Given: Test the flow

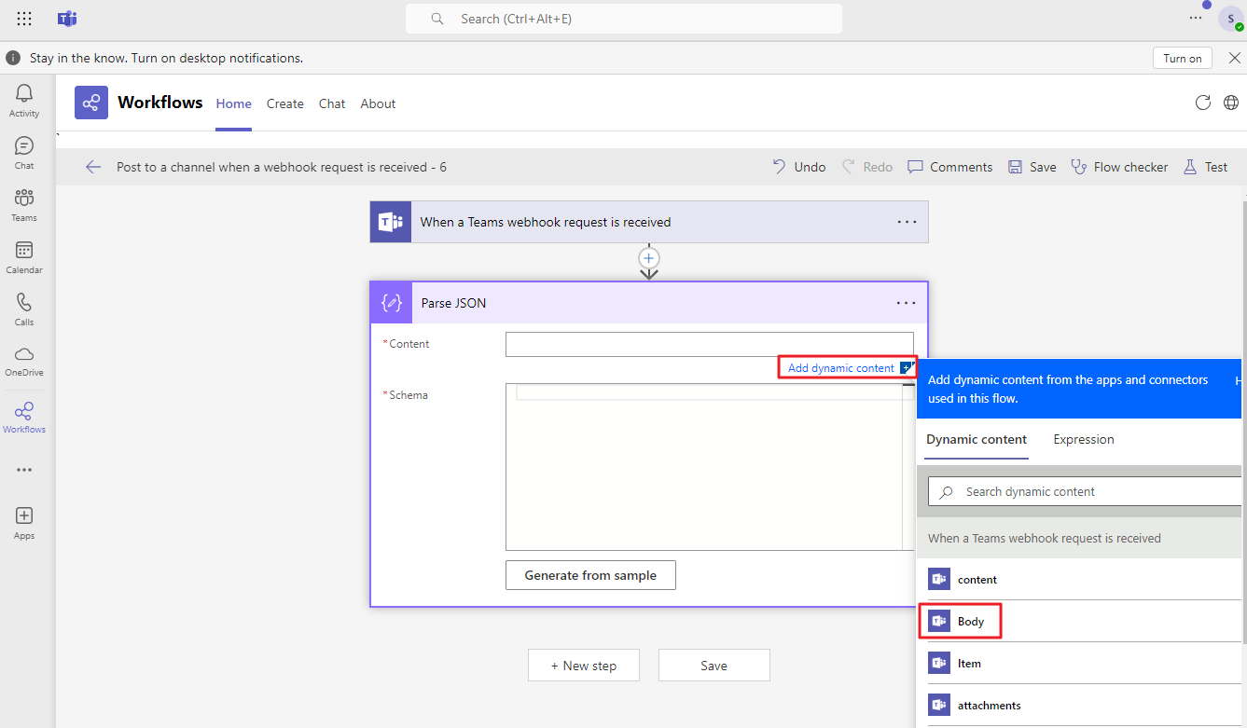Looking at the screenshot, I should [1205, 167].
